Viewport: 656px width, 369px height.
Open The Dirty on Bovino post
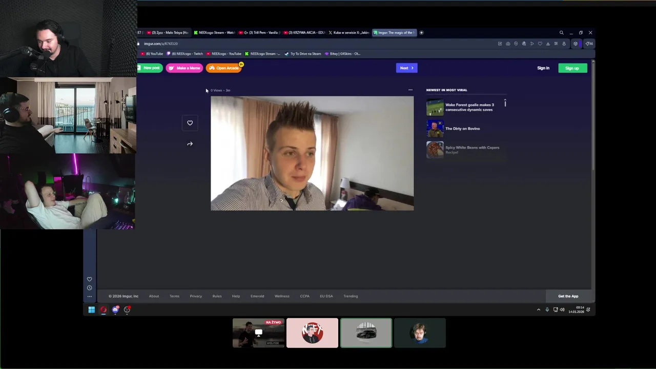463,129
